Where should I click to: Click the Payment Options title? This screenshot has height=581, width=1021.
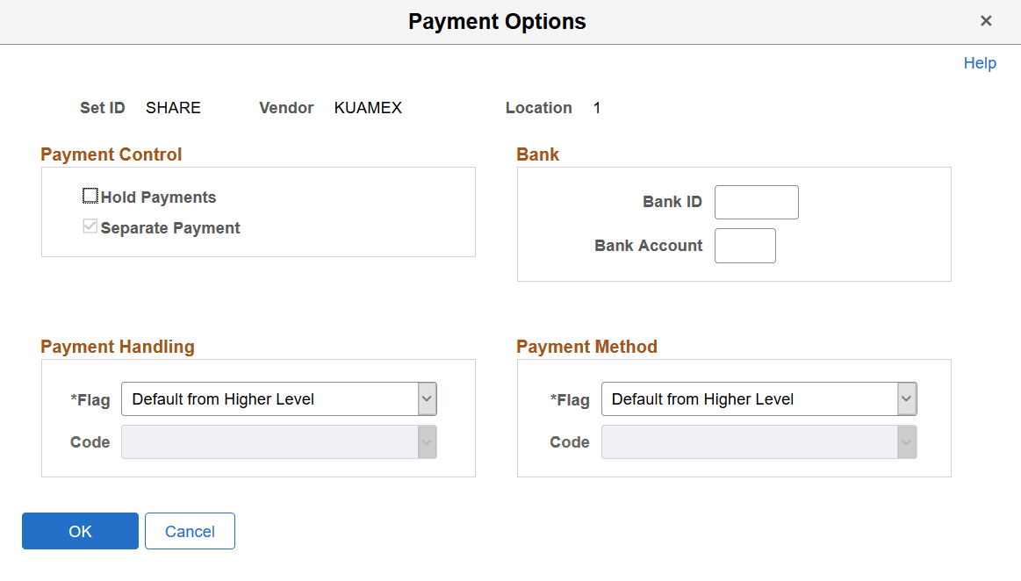click(x=497, y=21)
